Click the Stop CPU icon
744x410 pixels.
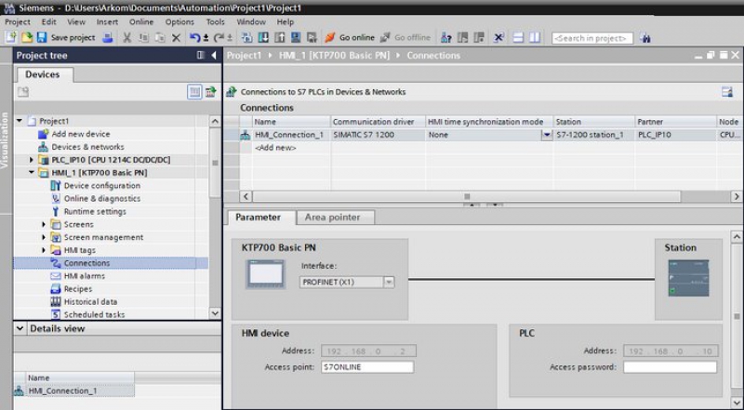479,37
